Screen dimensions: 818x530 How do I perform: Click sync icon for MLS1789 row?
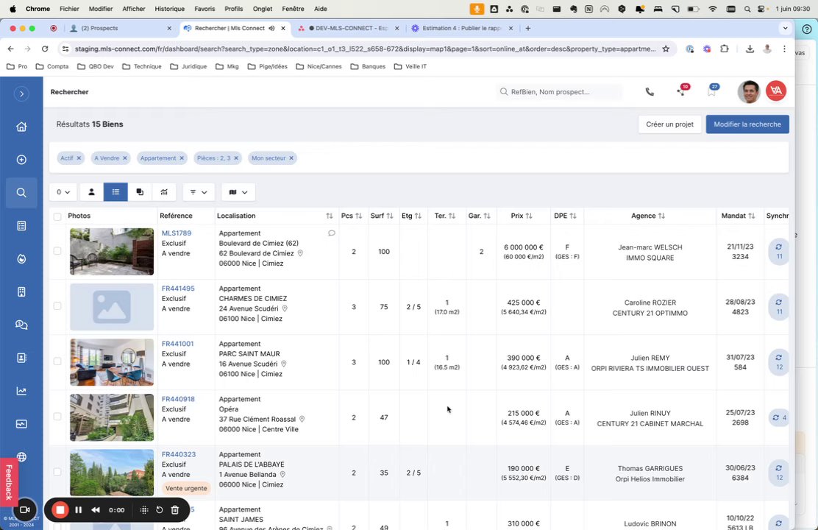pyautogui.click(x=779, y=251)
